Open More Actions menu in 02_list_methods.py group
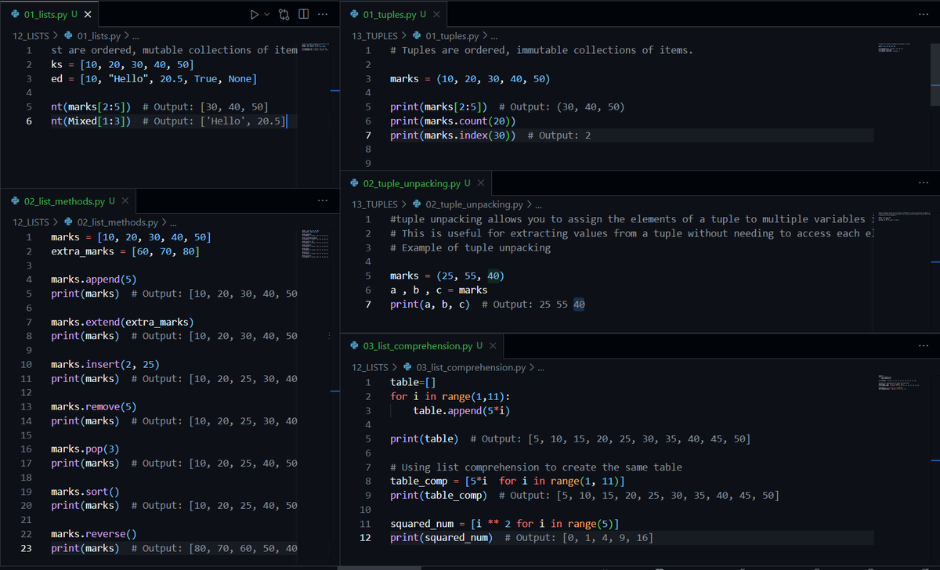Image resolution: width=940 pixels, height=570 pixels. 322,201
